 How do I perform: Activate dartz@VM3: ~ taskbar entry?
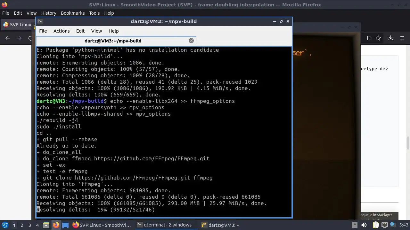220,225
